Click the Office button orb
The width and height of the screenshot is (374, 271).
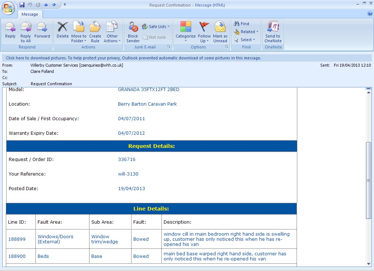pos(8,7)
